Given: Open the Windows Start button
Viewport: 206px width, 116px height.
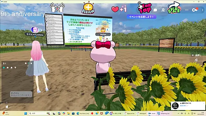Looking at the screenshot, I should (x=26, y=113).
